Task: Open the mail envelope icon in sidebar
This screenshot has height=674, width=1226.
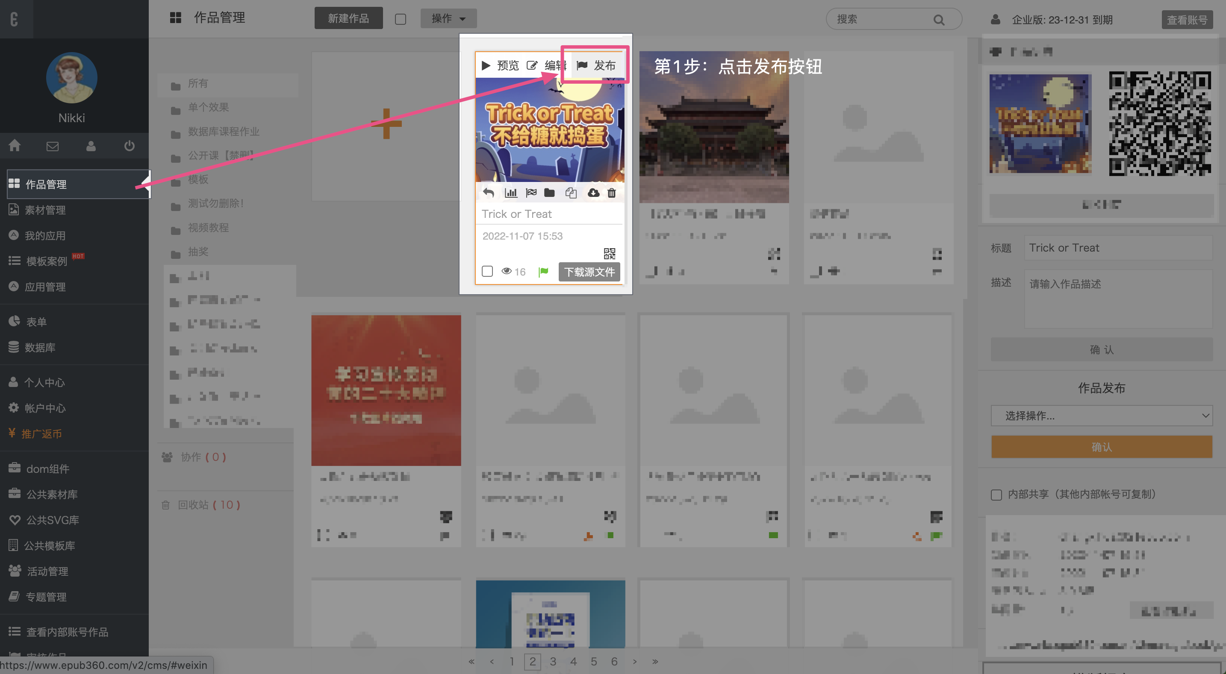Action: [52, 146]
